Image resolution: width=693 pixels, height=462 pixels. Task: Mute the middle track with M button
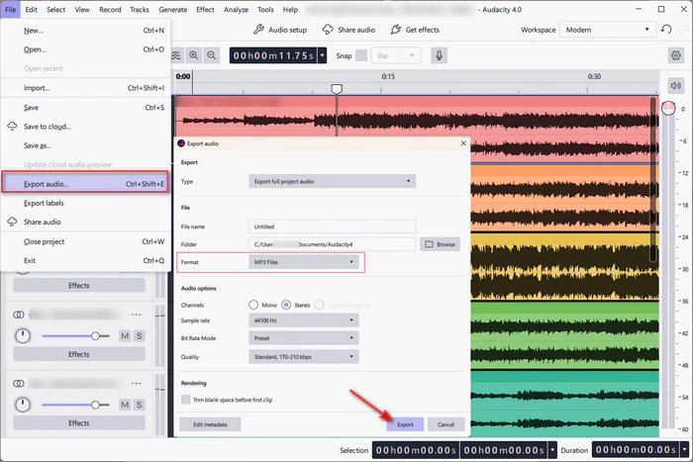[125, 336]
